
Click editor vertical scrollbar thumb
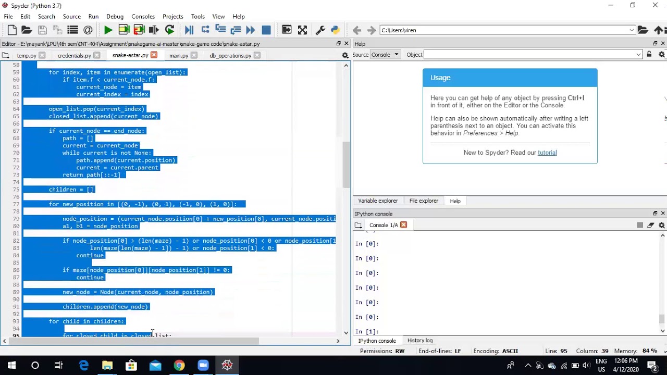[346, 164]
